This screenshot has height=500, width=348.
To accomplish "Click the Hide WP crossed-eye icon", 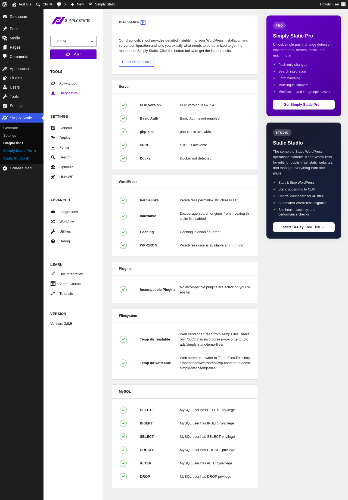I will tap(53, 177).
